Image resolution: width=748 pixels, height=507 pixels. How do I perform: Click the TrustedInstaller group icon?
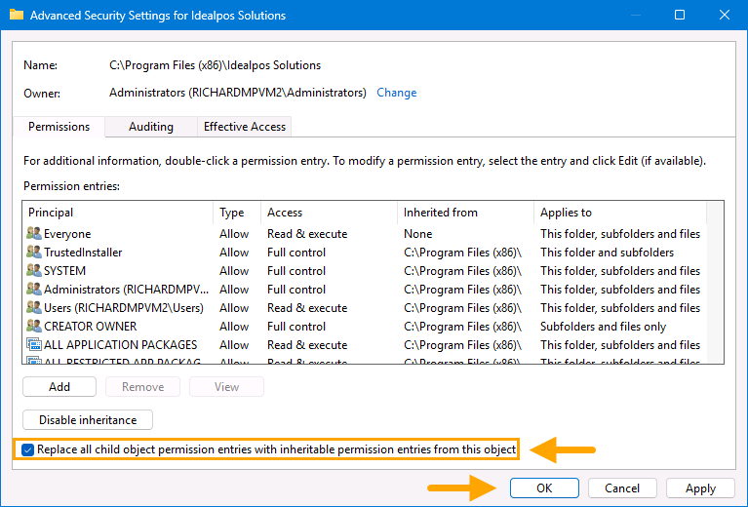point(34,252)
